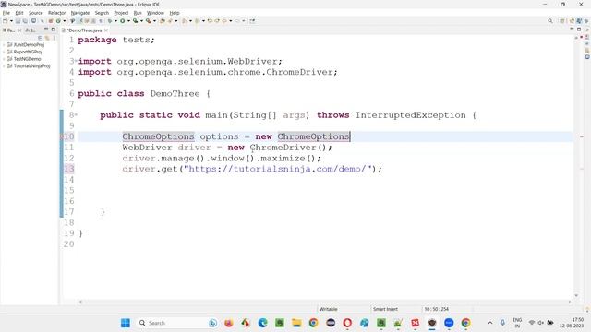
Task: Expand the TestNGDemo tree node
Action: pyautogui.click(x=4, y=59)
